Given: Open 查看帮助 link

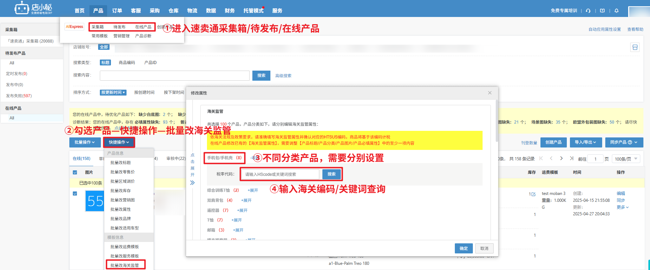Looking at the screenshot, I should click(x=635, y=29).
